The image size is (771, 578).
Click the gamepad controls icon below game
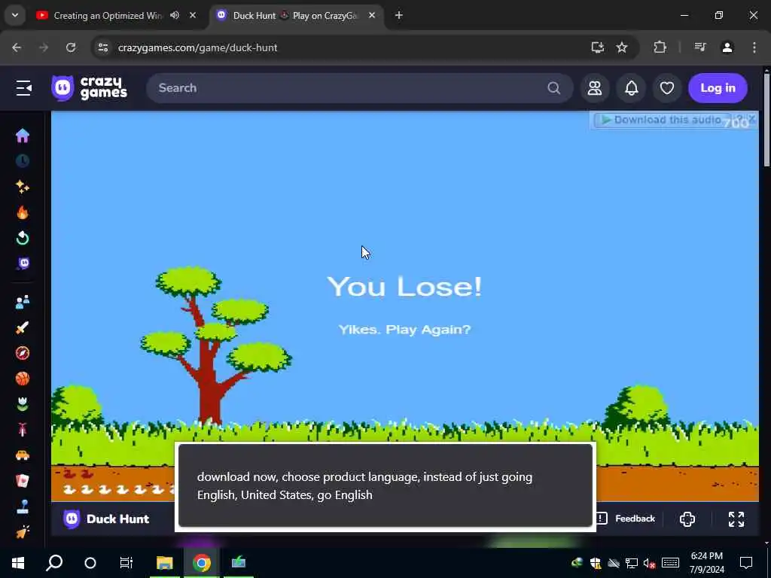687,519
